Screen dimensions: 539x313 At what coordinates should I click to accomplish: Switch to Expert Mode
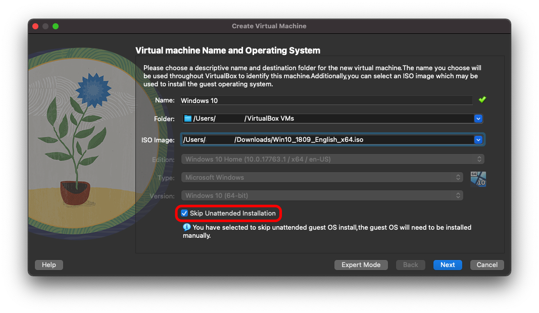[x=361, y=265]
